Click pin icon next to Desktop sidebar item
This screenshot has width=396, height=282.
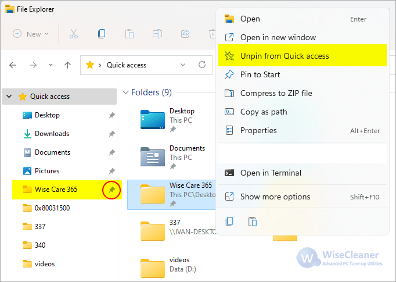[x=112, y=115]
